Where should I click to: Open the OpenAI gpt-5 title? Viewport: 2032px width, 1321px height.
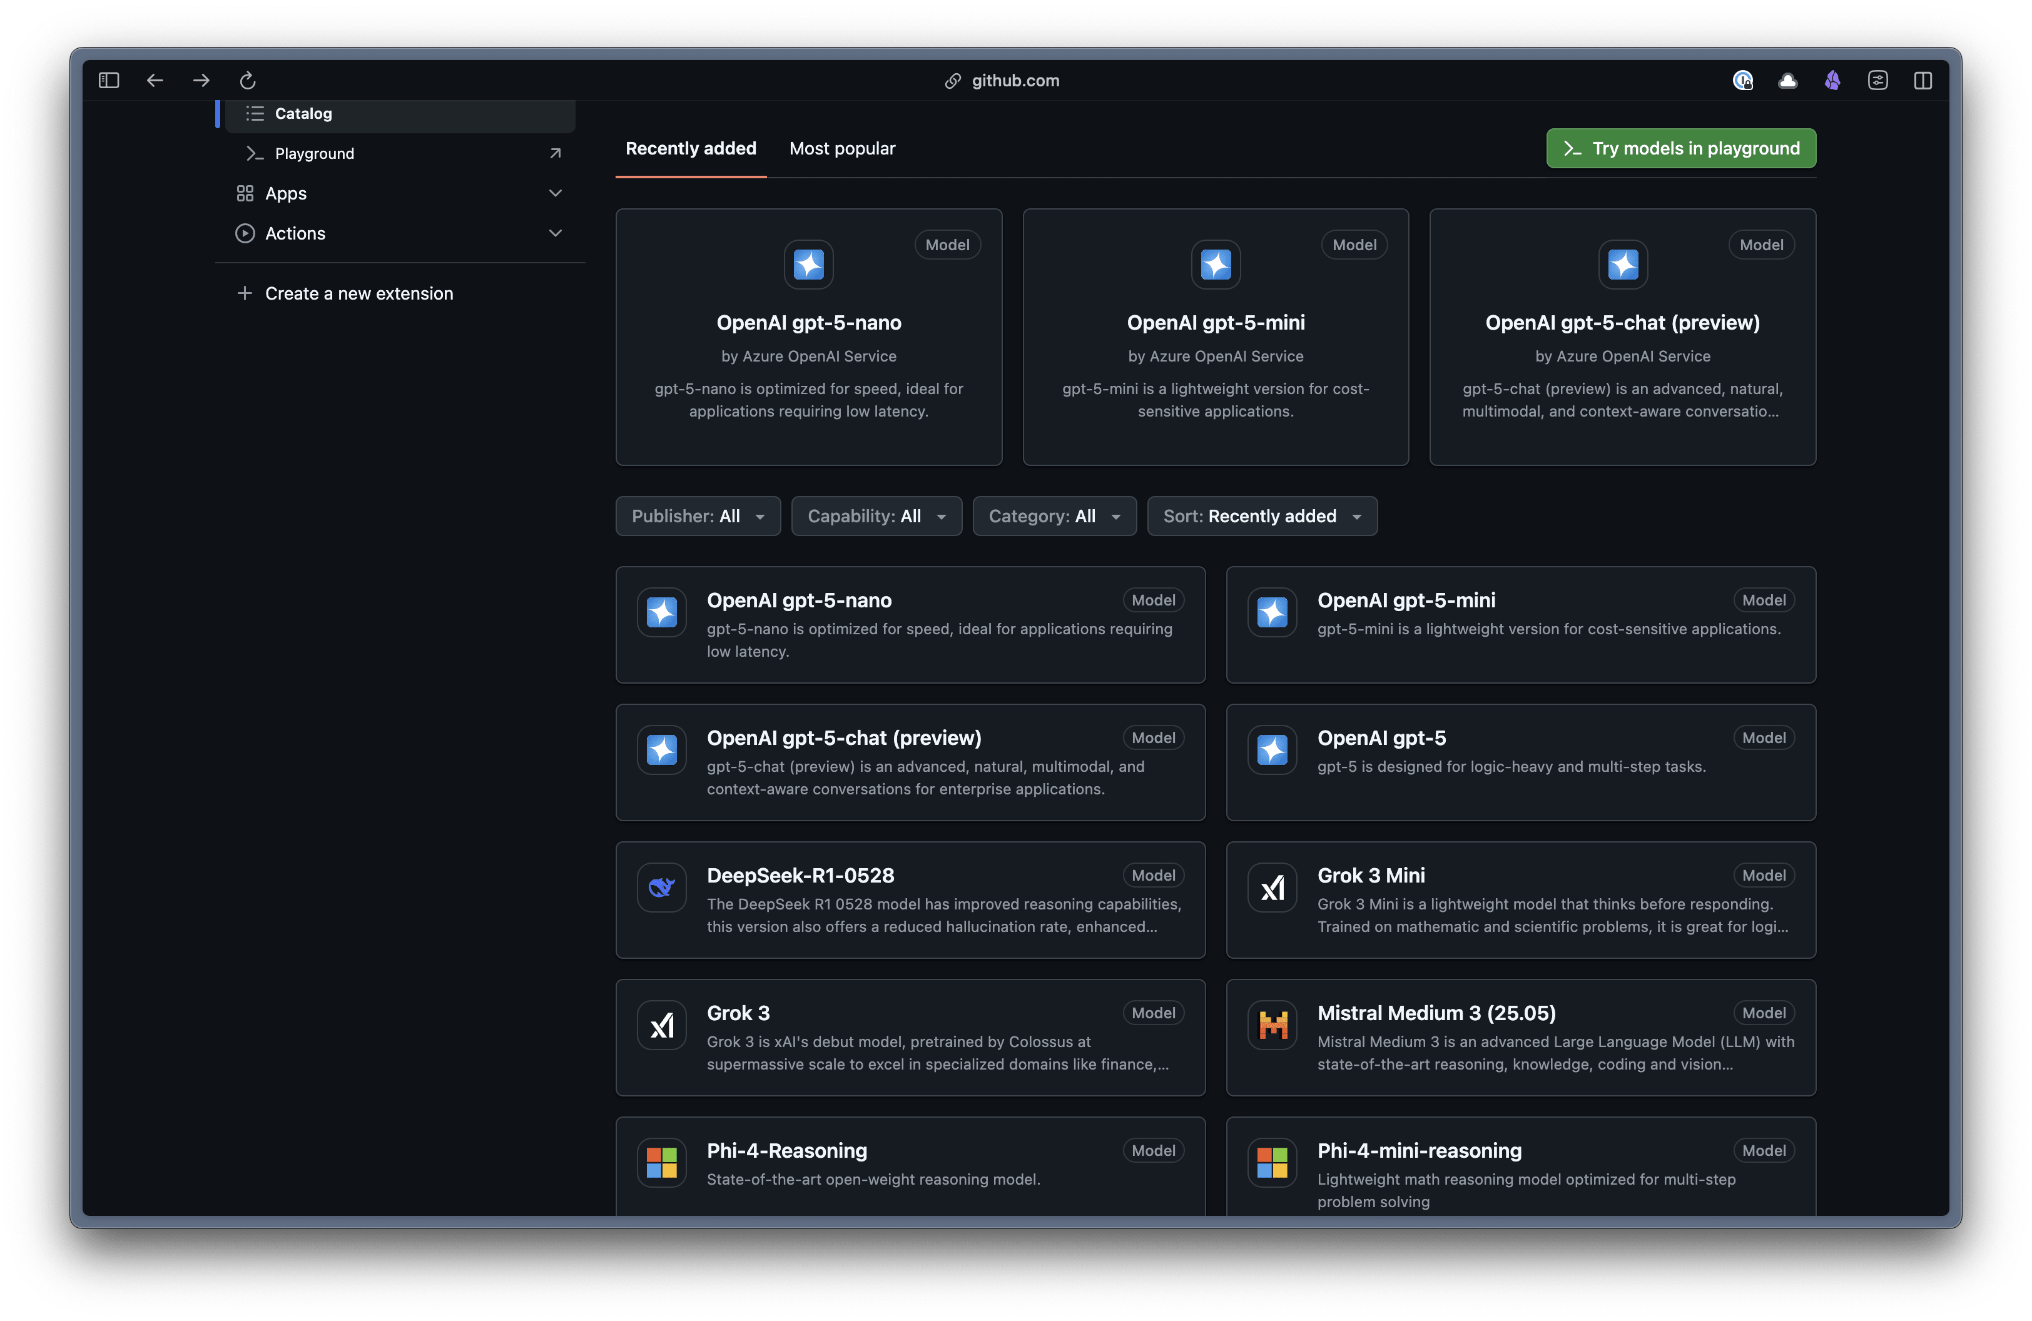pos(1381,737)
